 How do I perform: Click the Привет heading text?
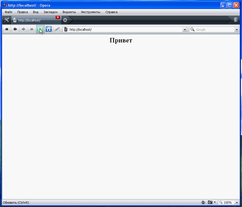click(121, 40)
